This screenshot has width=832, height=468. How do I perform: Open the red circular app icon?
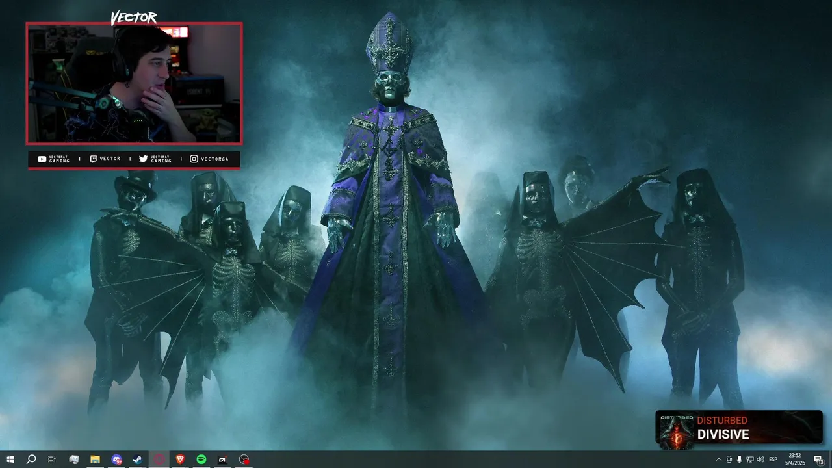159,460
